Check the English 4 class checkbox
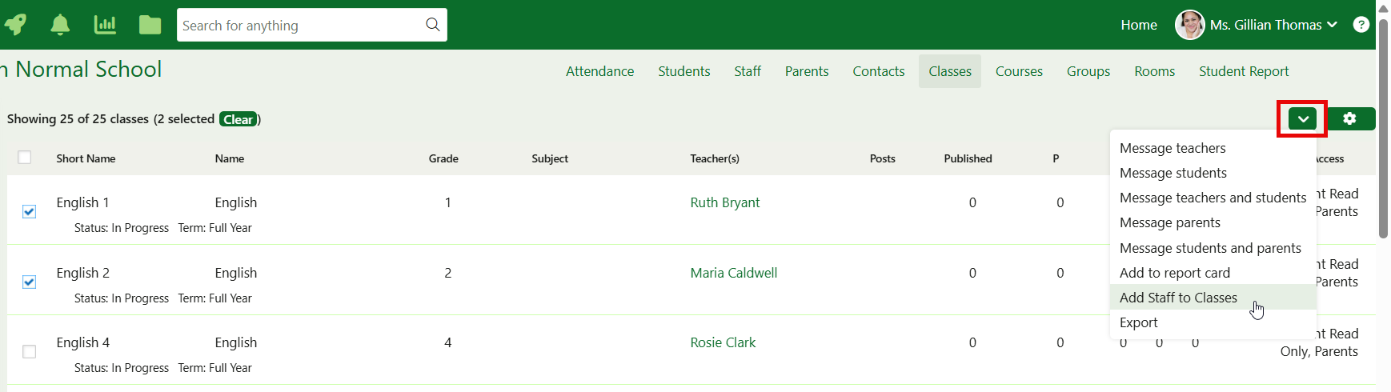The image size is (1391, 392). coord(30,351)
